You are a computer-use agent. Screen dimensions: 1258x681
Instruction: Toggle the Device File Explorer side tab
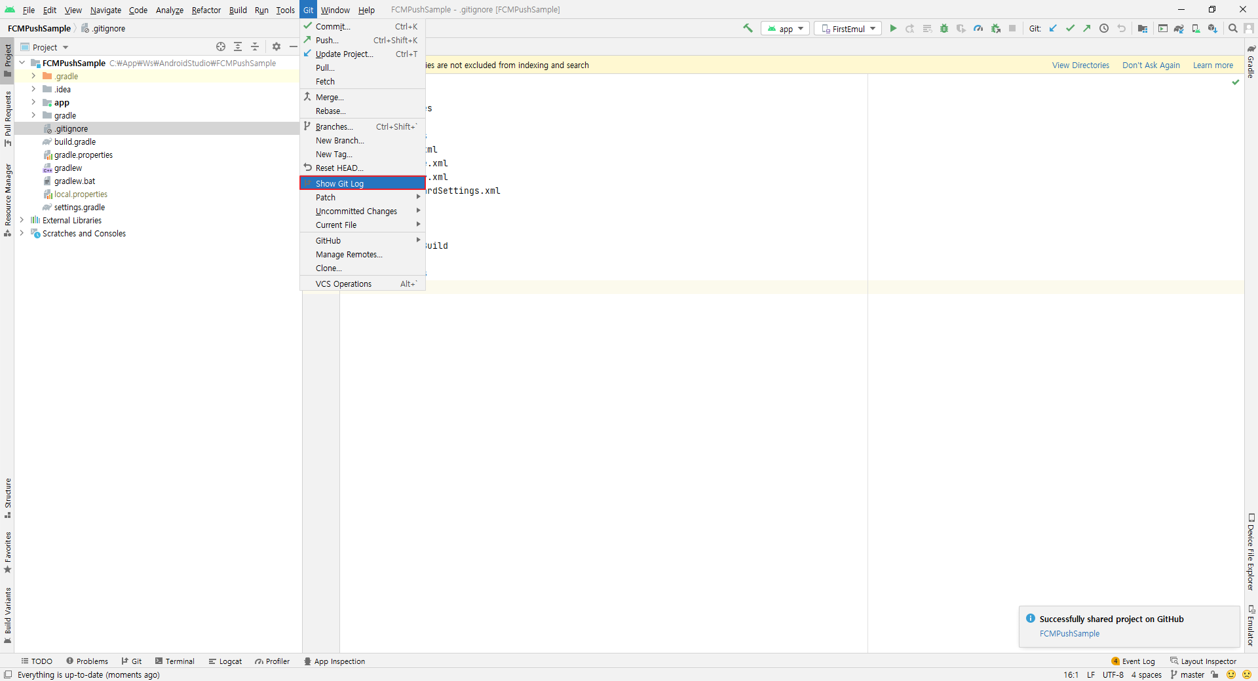pos(1251,552)
